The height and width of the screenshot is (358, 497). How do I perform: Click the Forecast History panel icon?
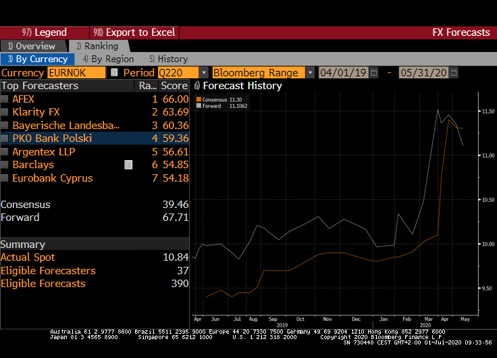(x=197, y=86)
